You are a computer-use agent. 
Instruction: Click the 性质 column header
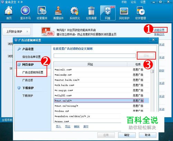pos(138,64)
